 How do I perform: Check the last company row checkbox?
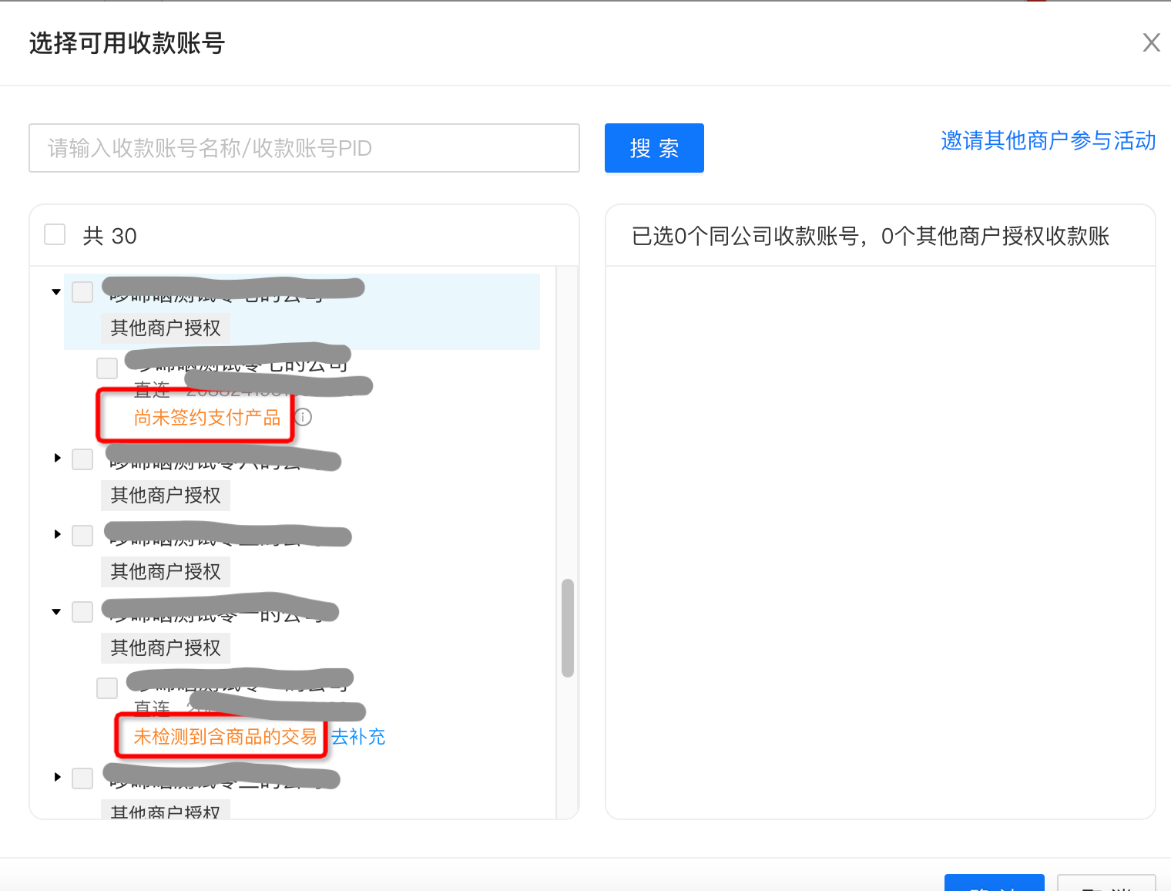82,778
